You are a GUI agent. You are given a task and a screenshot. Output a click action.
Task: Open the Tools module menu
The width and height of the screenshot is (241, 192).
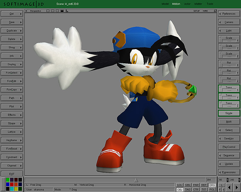(210, 4)
